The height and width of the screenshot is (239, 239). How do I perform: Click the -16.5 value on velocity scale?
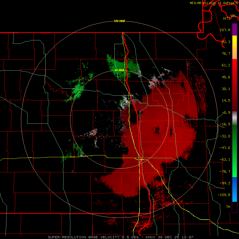(x=225, y=124)
